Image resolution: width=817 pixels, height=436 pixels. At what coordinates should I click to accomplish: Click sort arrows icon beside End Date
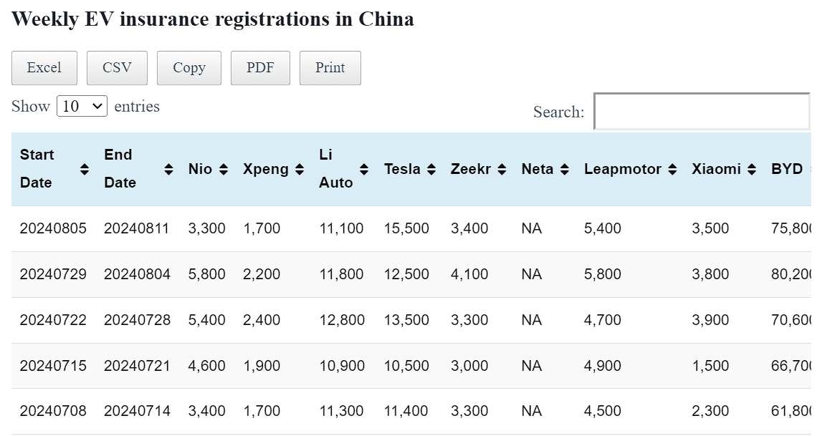pyautogui.click(x=168, y=170)
